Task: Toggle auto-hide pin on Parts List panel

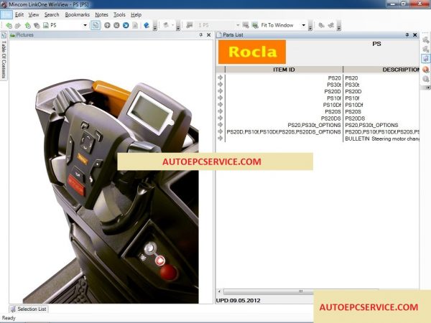Action: 407,35
